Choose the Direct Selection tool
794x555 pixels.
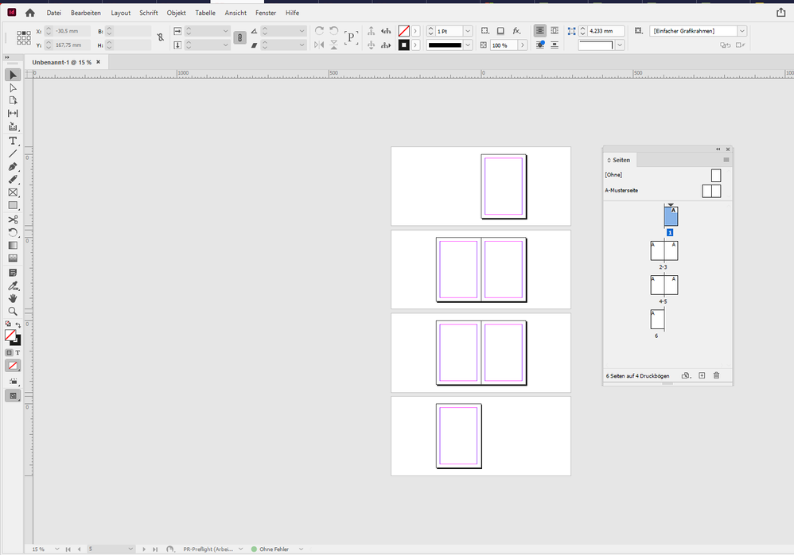pyautogui.click(x=13, y=87)
